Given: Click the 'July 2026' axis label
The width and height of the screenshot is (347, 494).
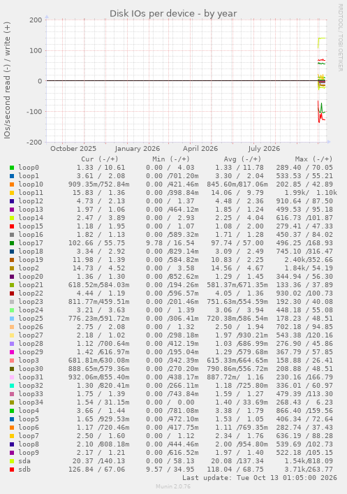Looking at the screenshot, I should coord(264,148).
